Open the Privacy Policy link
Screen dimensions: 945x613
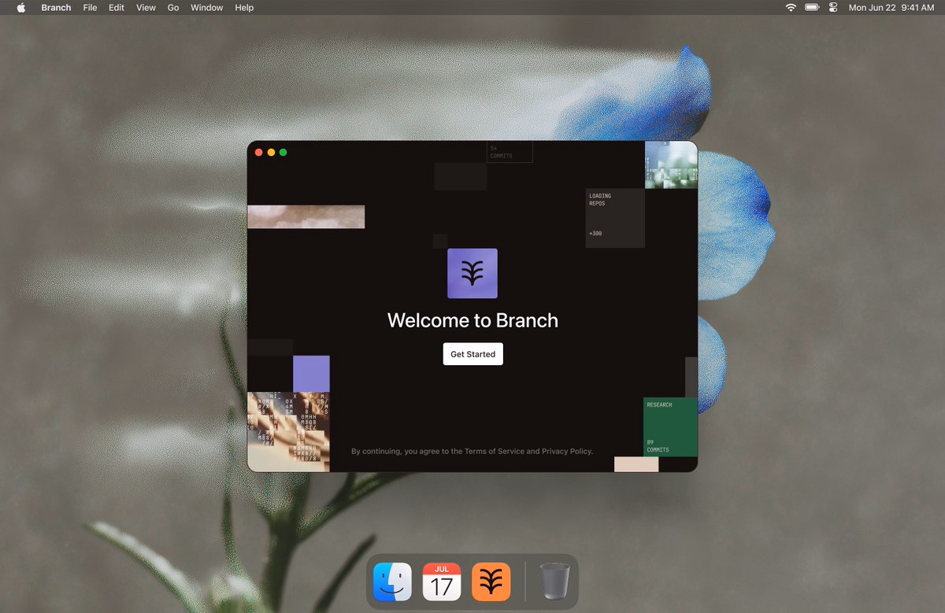pyautogui.click(x=567, y=452)
